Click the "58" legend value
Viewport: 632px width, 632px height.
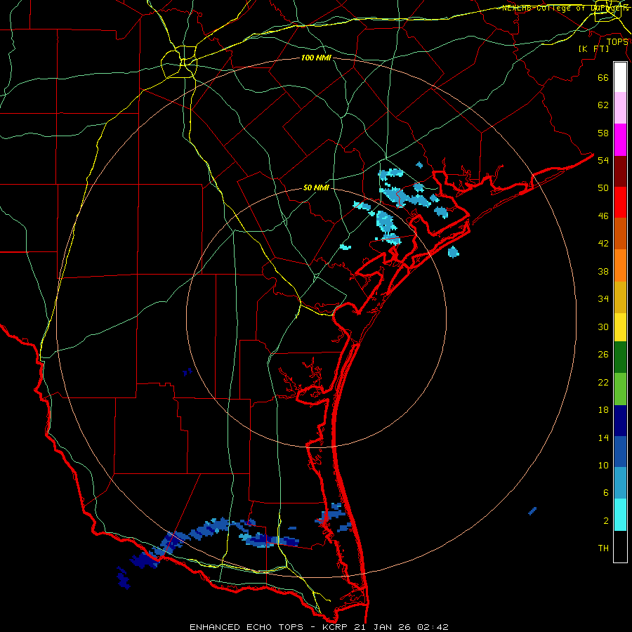(x=603, y=133)
